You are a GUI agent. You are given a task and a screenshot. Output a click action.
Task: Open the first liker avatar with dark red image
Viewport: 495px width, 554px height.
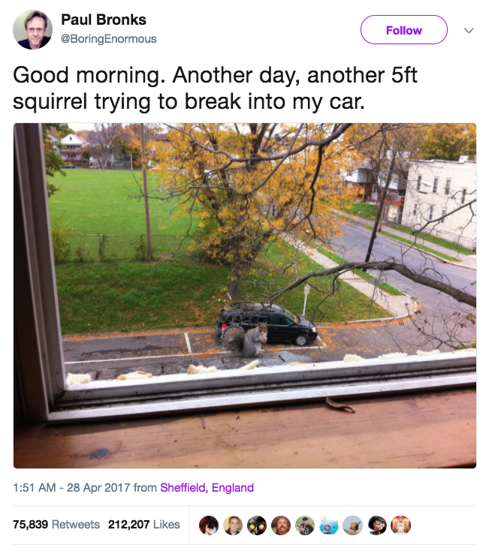(x=209, y=525)
